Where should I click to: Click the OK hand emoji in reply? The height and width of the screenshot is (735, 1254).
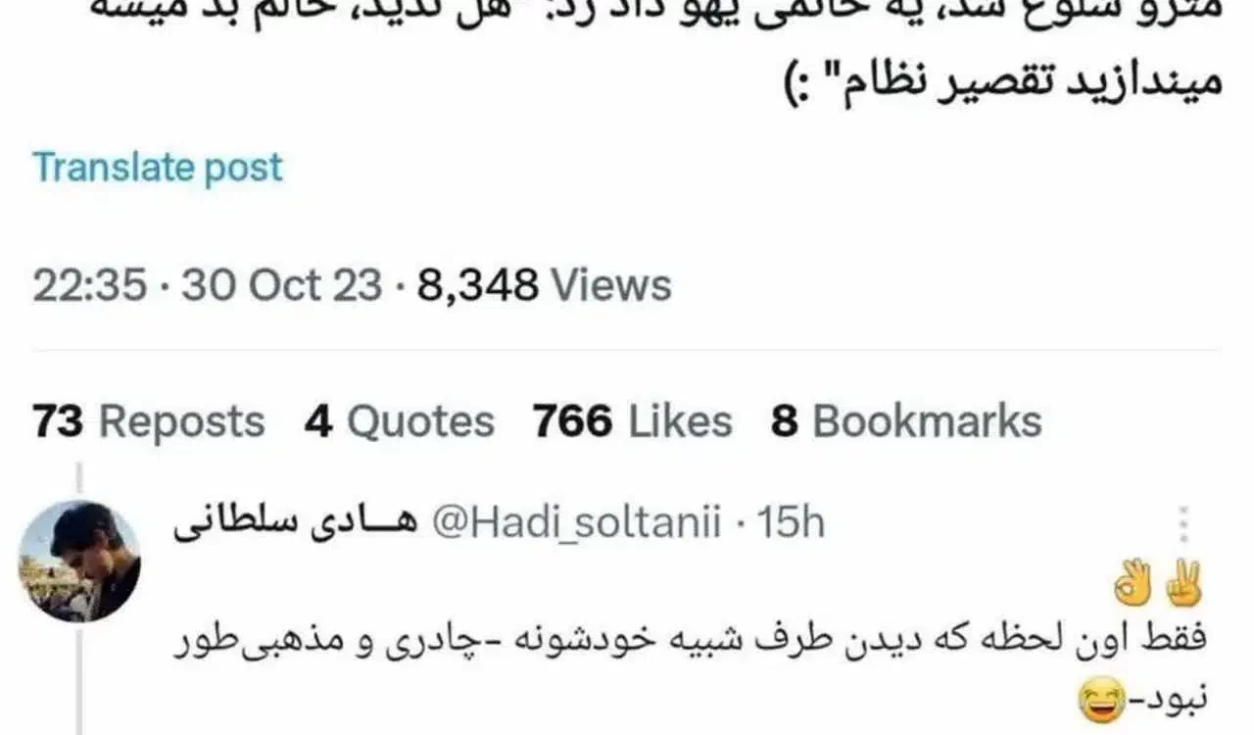point(1133,586)
